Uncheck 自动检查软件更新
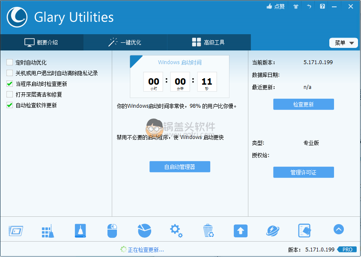The width and height of the screenshot is (361, 257). 10,105
